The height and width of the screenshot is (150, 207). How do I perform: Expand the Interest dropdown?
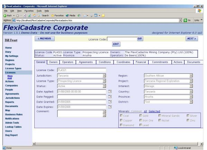click(191, 86)
